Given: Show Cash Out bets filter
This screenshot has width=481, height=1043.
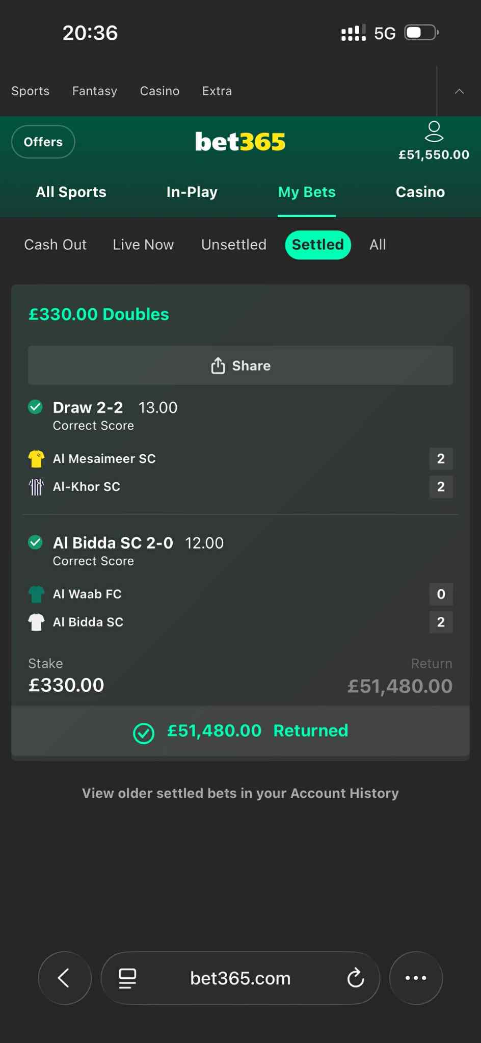Looking at the screenshot, I should (55, 245).
